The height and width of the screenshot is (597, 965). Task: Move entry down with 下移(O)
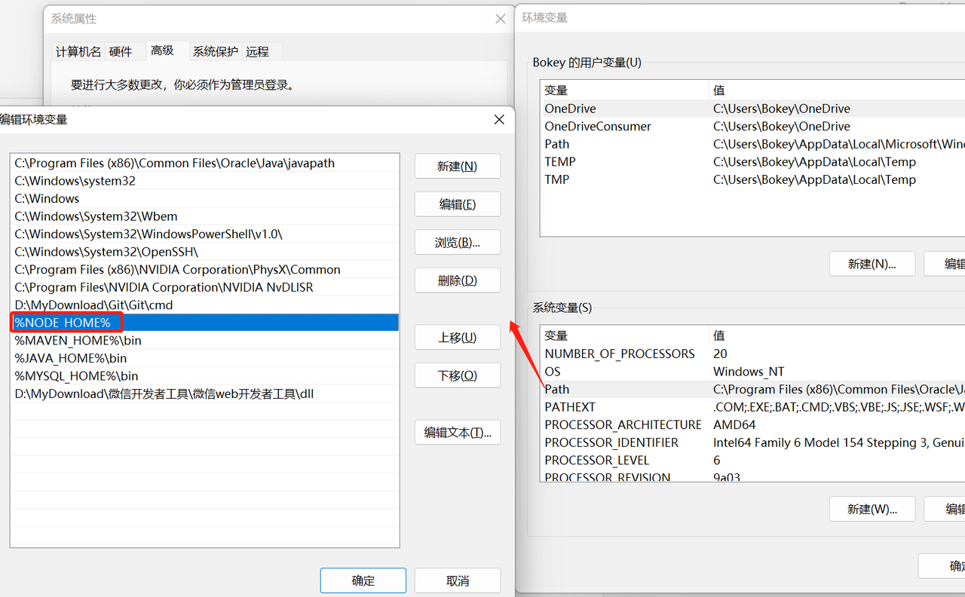[457, 375]
